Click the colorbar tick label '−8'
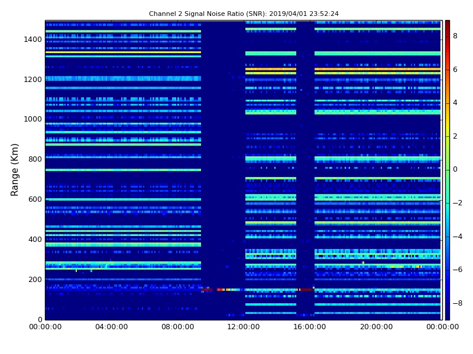The width and height of the screenshot is (473, 354). click(x=457, y=303)
